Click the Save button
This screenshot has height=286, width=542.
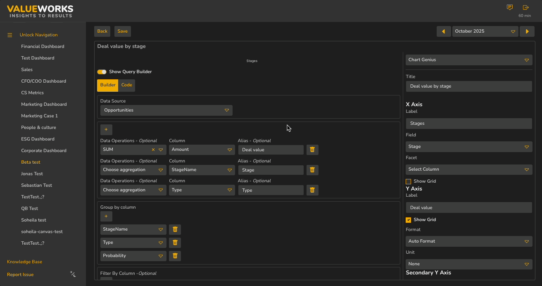point(122,31)
